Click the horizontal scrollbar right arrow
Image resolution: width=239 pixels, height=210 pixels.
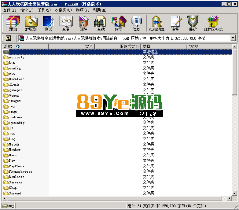[229, 198]
